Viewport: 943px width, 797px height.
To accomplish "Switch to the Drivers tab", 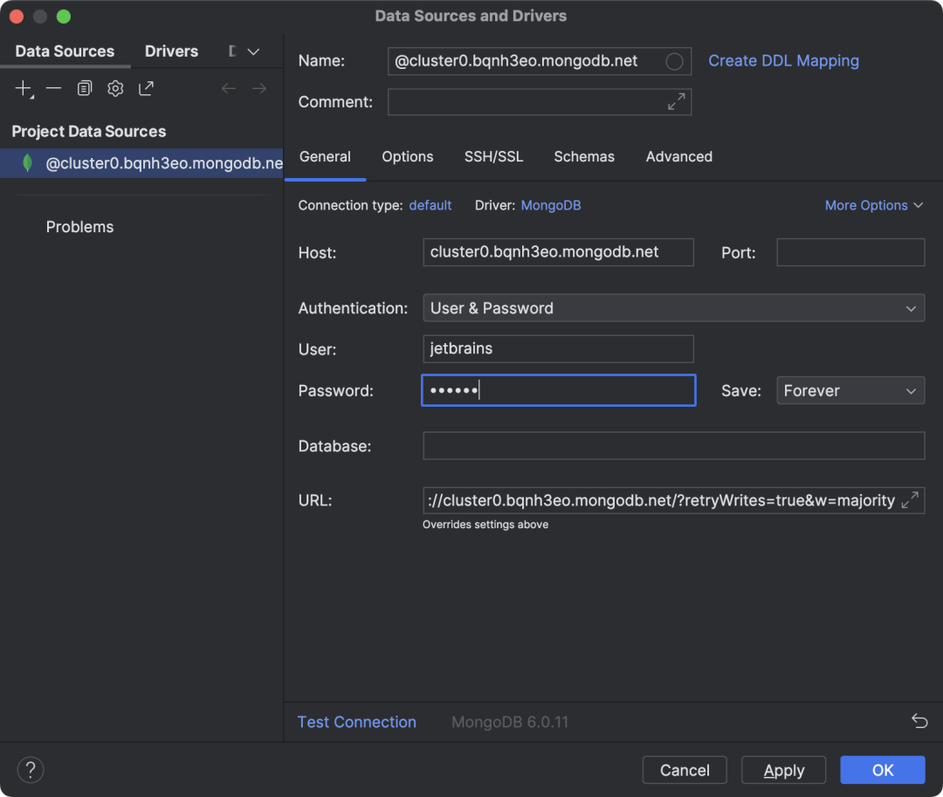I will 171,52.
